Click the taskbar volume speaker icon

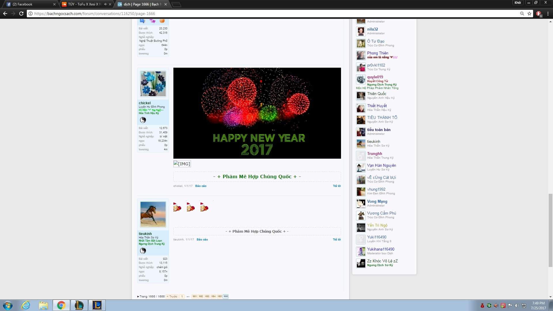pyautogui.click(x=517, y=306)
